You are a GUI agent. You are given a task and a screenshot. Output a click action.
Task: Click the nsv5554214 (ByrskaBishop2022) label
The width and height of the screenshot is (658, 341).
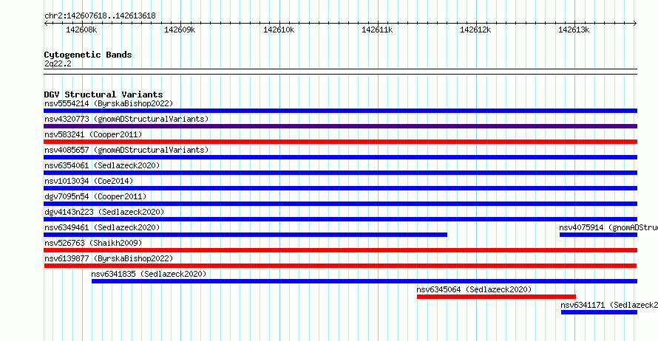point(109,103)
